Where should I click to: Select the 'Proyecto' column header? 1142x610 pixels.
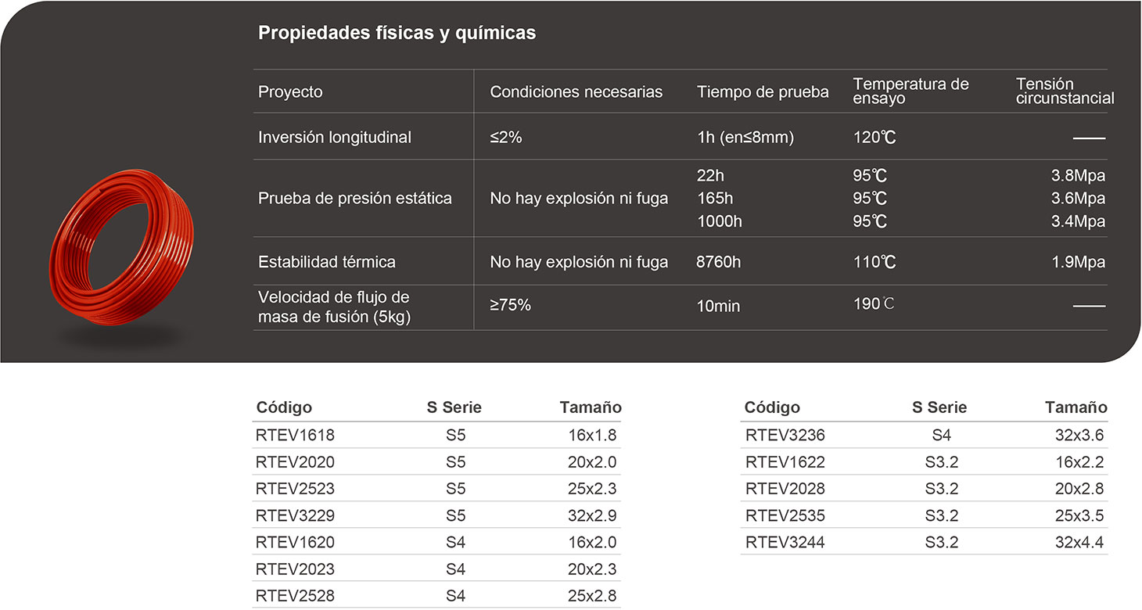[x=290, y=91]
